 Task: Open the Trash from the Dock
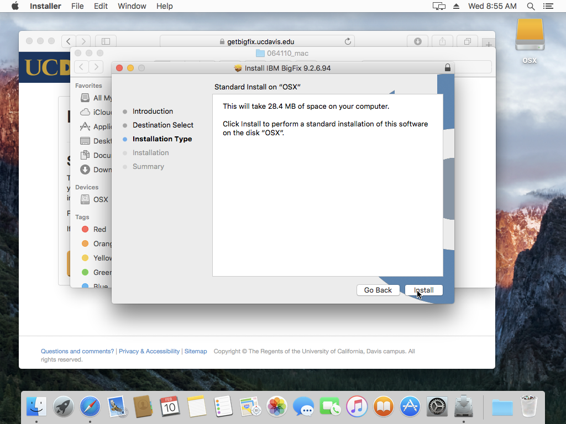[529, 407]
